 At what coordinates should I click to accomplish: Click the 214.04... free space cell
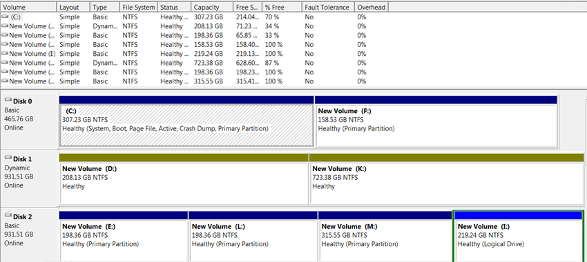point(248,17)
